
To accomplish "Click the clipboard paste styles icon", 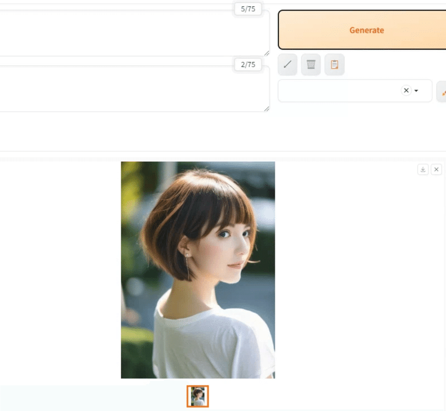I will coord(334,65).
